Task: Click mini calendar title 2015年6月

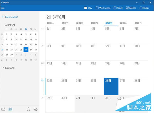Action: click(x=10, y=25)
